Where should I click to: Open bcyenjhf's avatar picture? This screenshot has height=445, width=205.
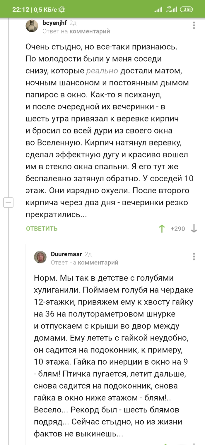click(x=32, y=26)
